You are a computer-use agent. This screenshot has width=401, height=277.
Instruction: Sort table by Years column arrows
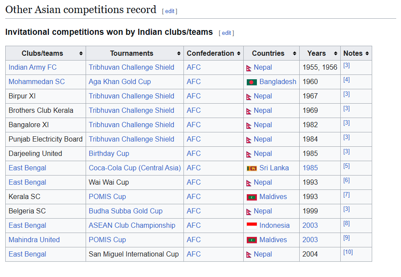tap(335, 53)
